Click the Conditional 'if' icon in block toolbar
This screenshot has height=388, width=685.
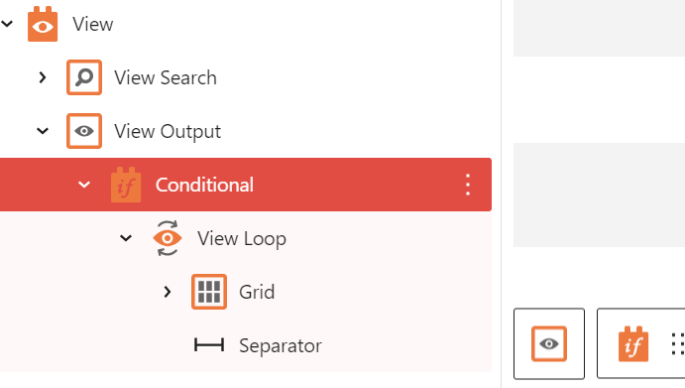pyautogui.click(x=633, y=343)
